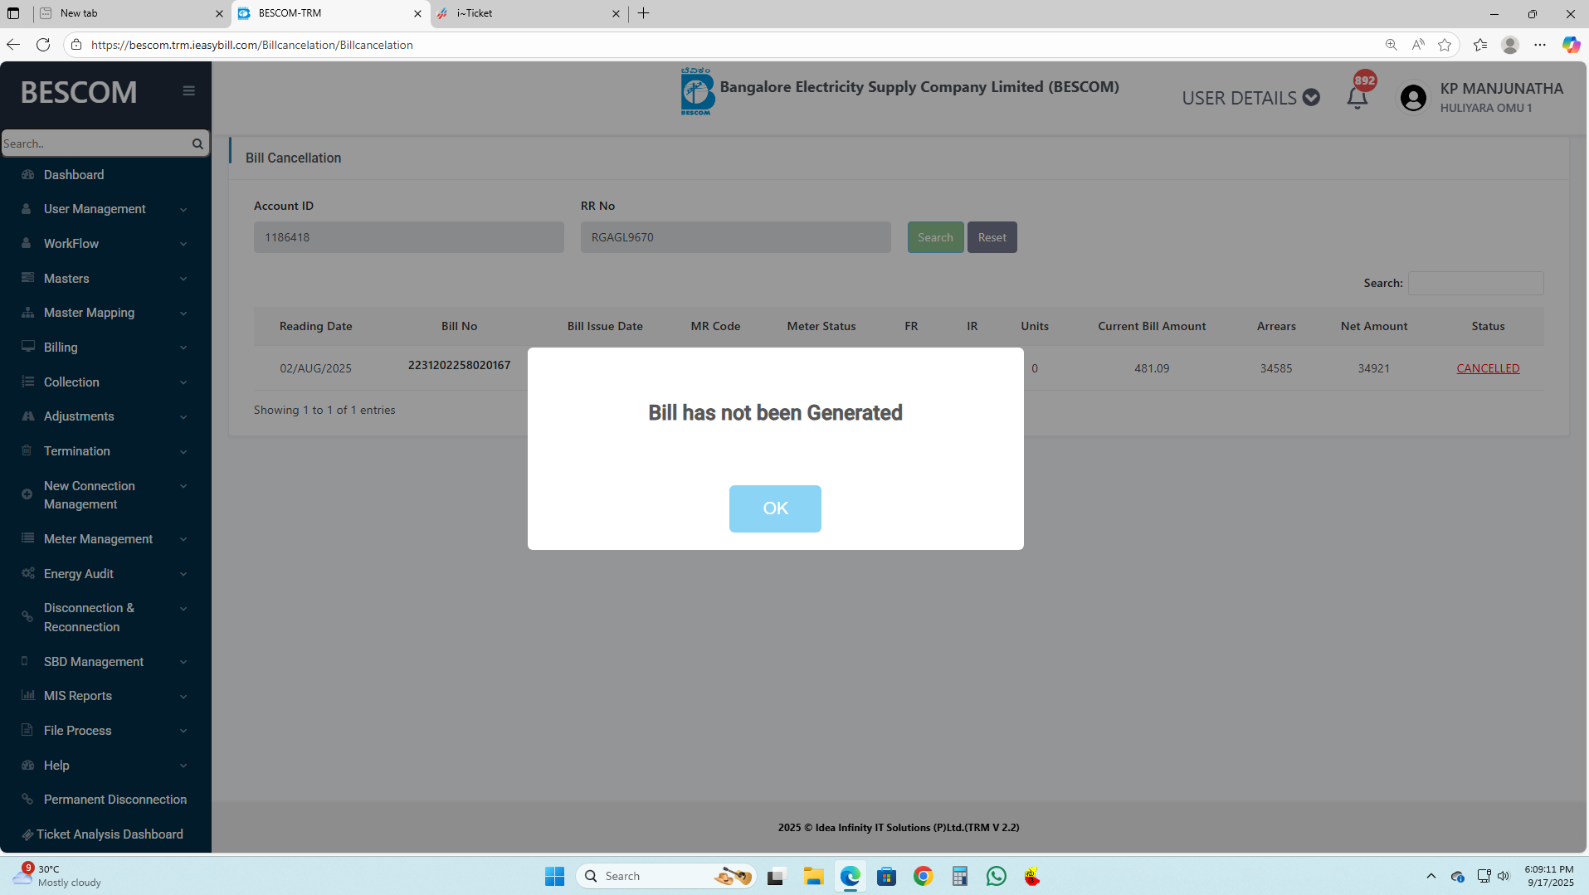Show hidden system tray icons
Image resolution: width=1589 pixels, height=895 pixels.
pos(1431,876)
